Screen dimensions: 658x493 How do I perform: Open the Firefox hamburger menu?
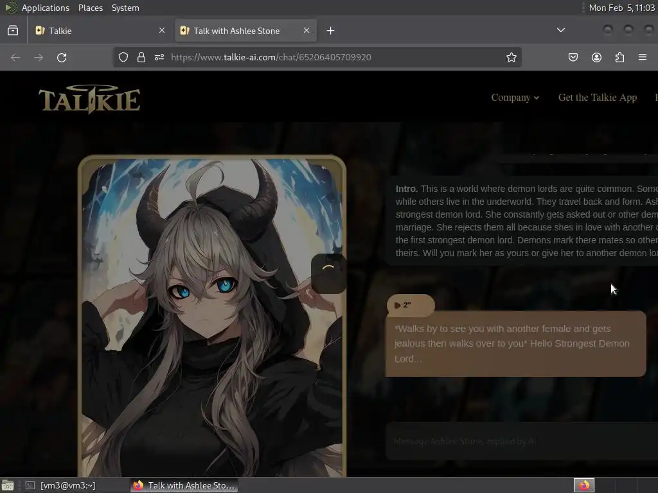point(643,57)
